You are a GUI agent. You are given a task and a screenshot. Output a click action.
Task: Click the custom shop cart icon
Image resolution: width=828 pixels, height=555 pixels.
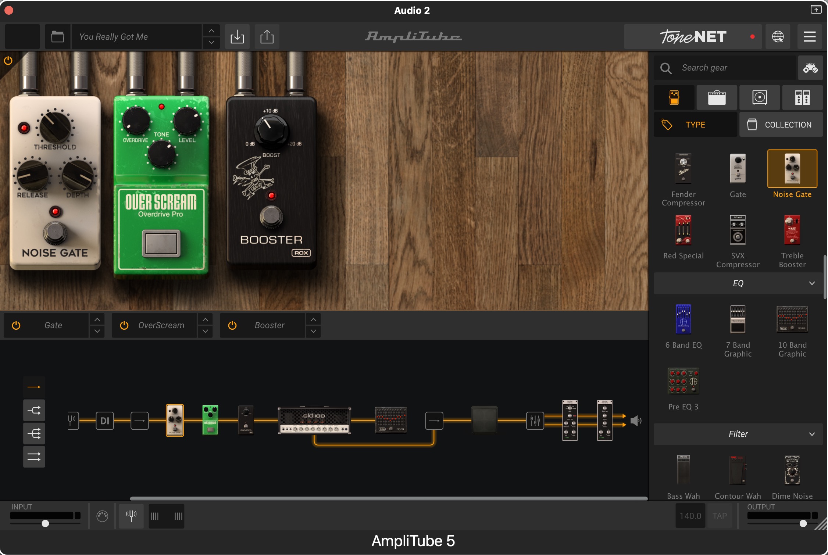(x=810, y=68)
